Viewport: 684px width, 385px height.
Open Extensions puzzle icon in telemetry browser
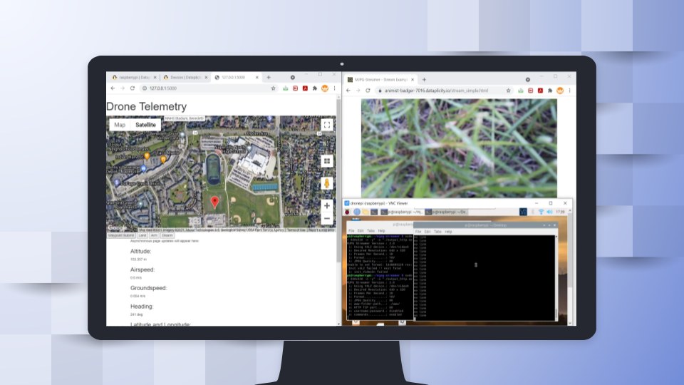point(314,88)
